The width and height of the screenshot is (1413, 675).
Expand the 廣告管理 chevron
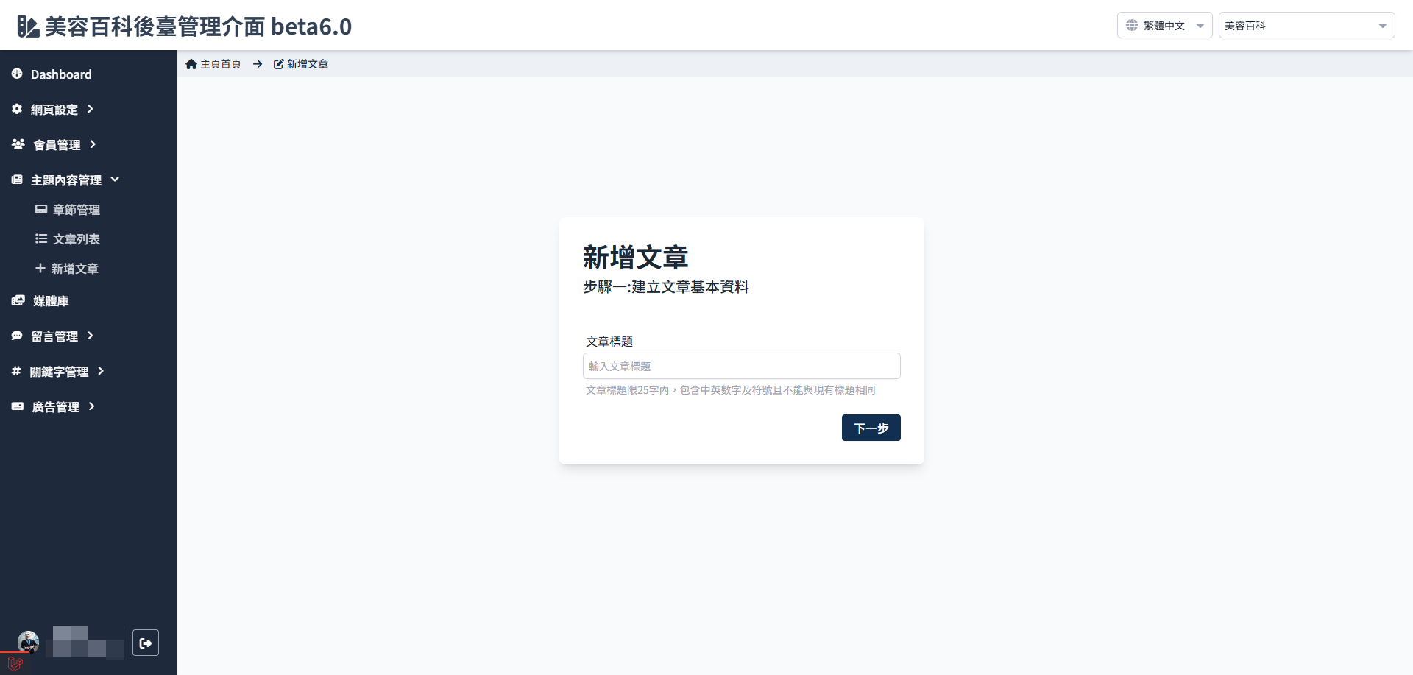coord(92,406)
